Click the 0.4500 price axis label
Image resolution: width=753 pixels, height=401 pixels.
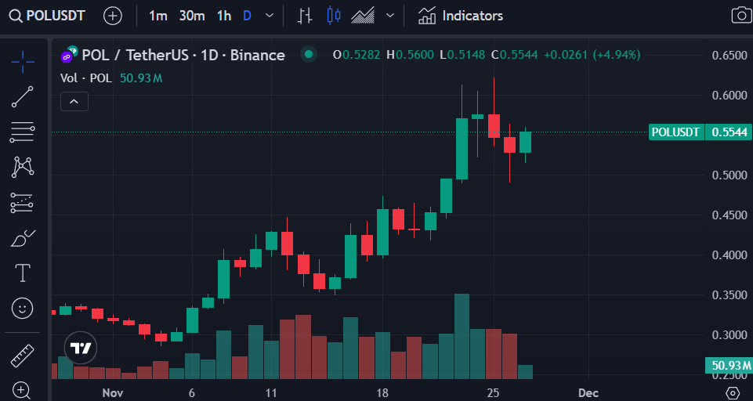[729, 215]
